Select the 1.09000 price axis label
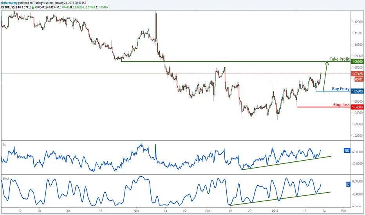 [357, 56]
